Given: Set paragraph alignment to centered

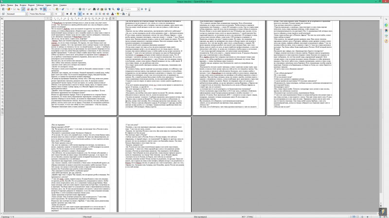Looking at the screenshot, I should (x=84, y=14).
